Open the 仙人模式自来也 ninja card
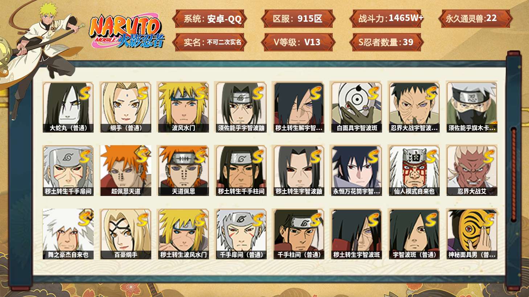The image size is (529, 297). click(x=414, y=171)
